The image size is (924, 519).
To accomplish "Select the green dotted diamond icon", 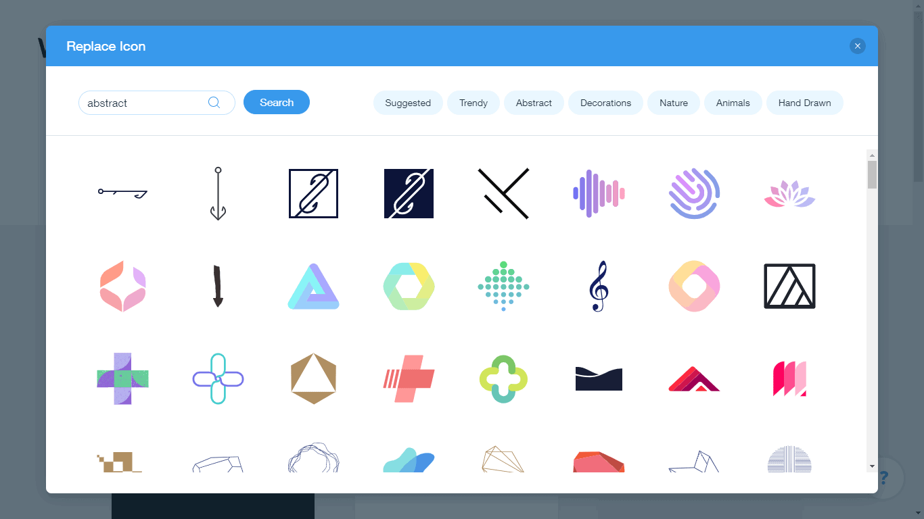I will coord(503,286).
